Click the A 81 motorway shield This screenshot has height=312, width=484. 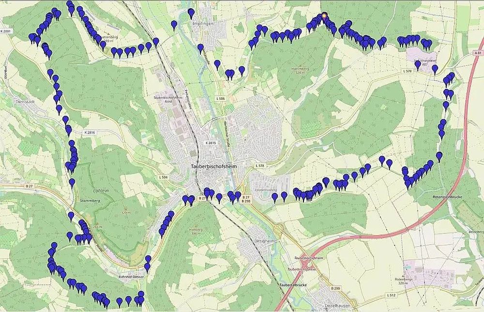coord(478,53)
